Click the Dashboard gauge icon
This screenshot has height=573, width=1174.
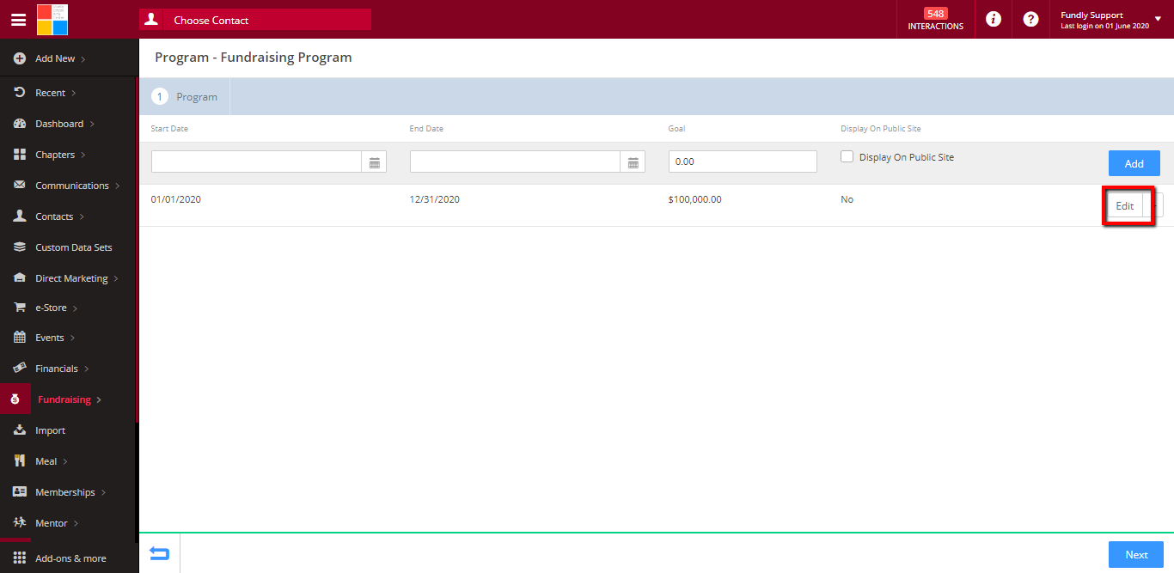[x=20, y=124]
